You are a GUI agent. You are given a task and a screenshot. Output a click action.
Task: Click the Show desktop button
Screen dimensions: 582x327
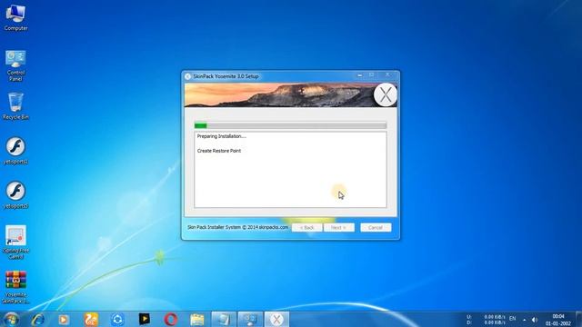578,319
